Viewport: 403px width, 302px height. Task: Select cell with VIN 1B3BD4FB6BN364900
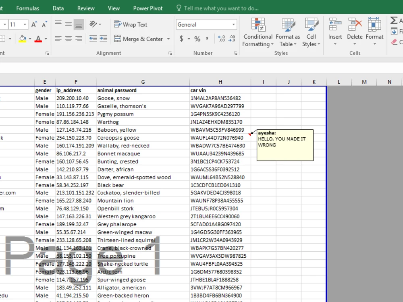(220, 296)
